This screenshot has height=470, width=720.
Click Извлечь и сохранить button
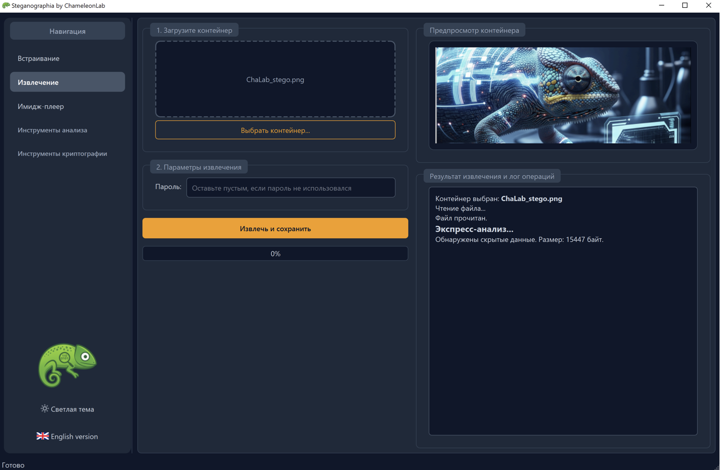point(275,229)
